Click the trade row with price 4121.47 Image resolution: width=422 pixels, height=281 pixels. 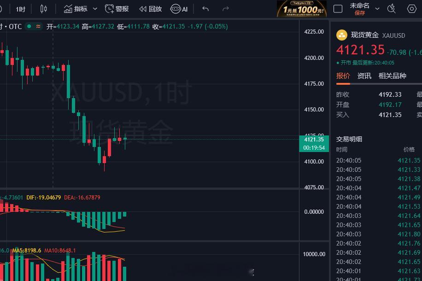pyautogui.click(x=378, y=188)
